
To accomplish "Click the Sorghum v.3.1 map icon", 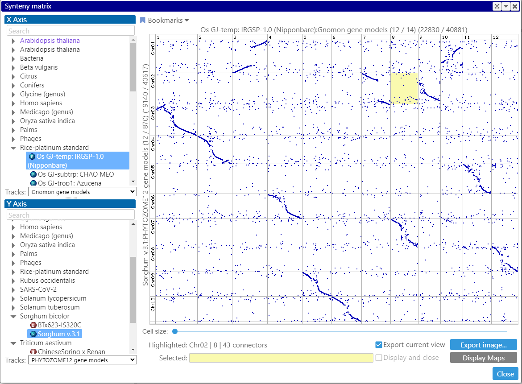I will pos(33,334).
